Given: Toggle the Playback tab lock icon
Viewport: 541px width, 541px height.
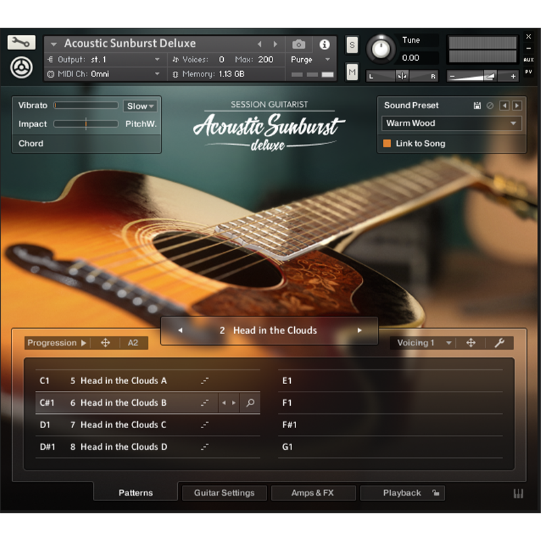Looking at the screenshot, I should click(x=436, y=493).
